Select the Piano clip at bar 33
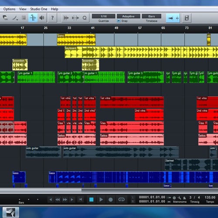 point(76,40)
